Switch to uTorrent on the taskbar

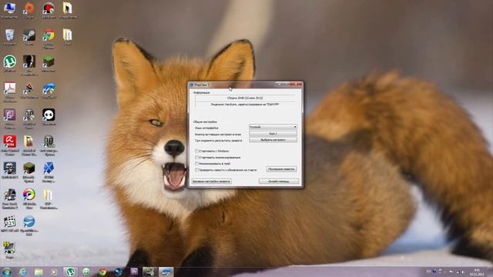click(70, 272)
